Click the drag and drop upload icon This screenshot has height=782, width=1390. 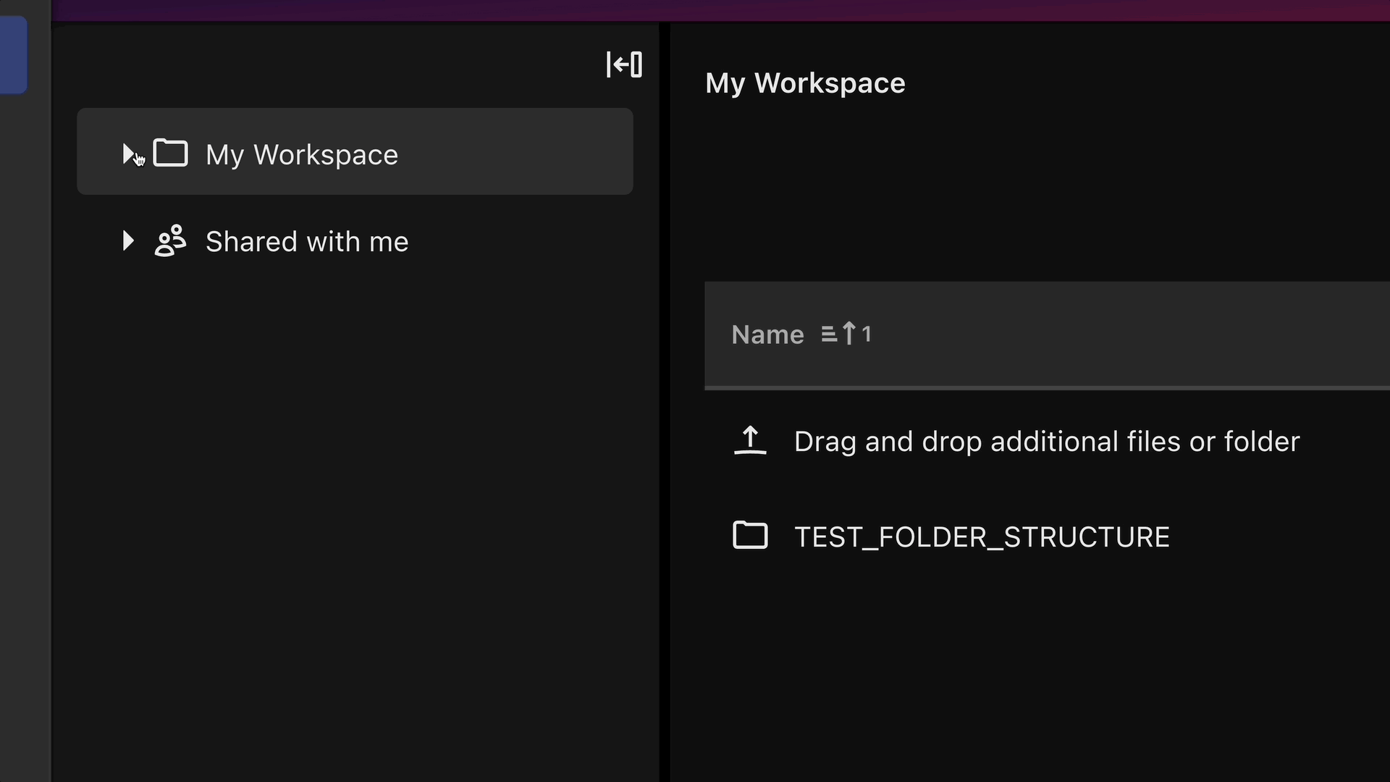pos(750,440)
